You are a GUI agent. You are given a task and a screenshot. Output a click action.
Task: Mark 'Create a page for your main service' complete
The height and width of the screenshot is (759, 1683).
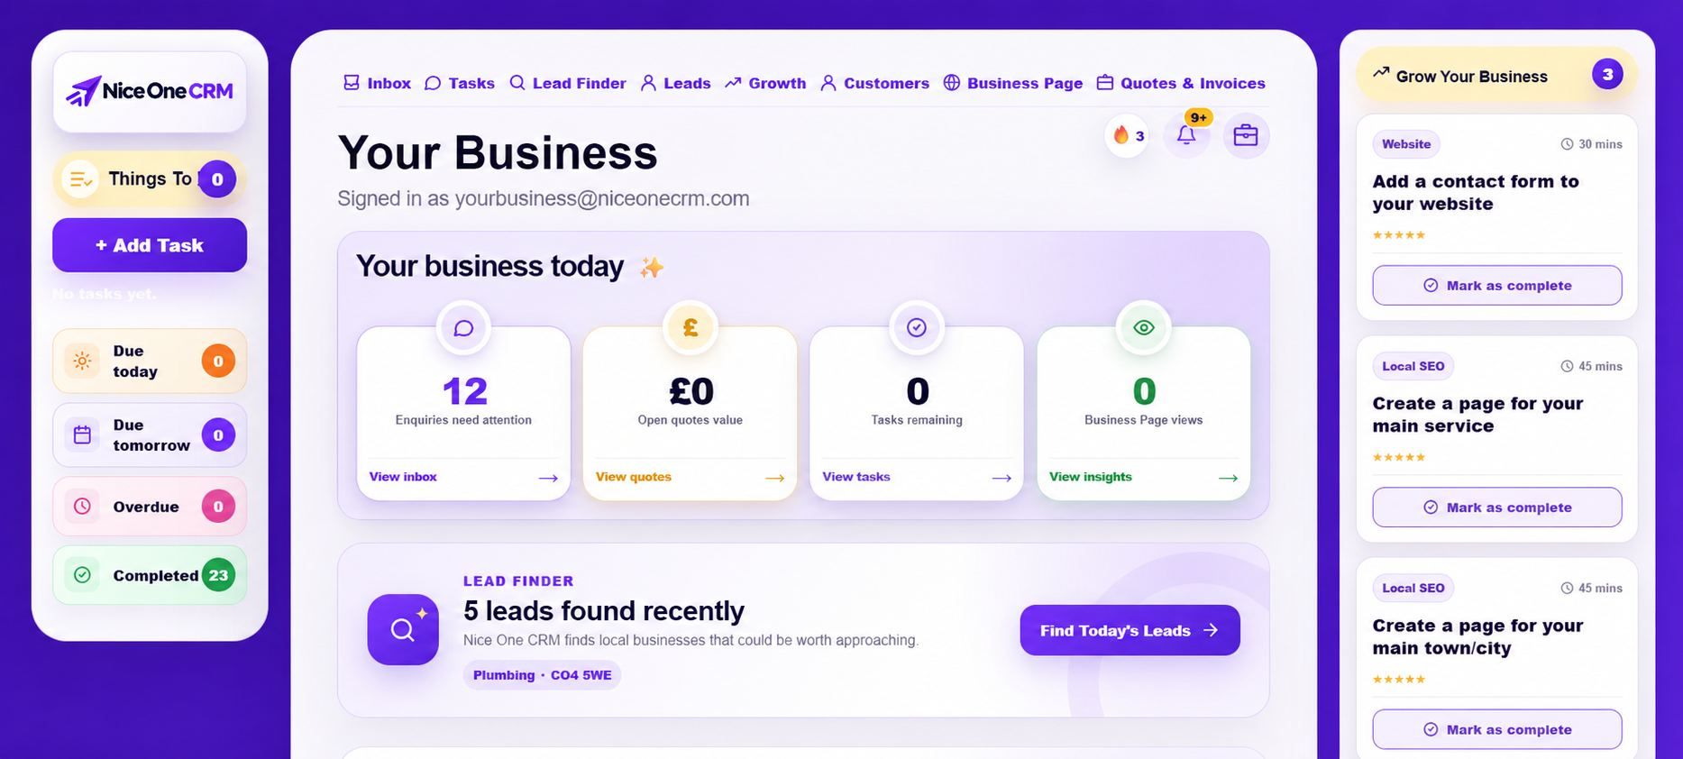coord(1497,508)
